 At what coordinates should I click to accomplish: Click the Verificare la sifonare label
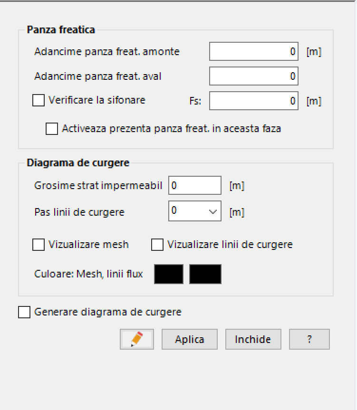(x=97, y=100)
